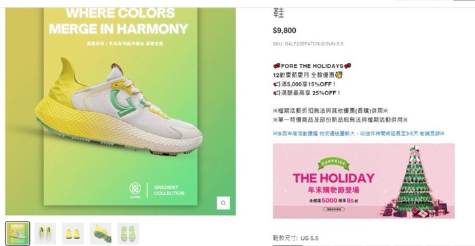Click the 滿5,000享15%OFF promo line
This screenshot has height=246, width=475.
point(304,84)
